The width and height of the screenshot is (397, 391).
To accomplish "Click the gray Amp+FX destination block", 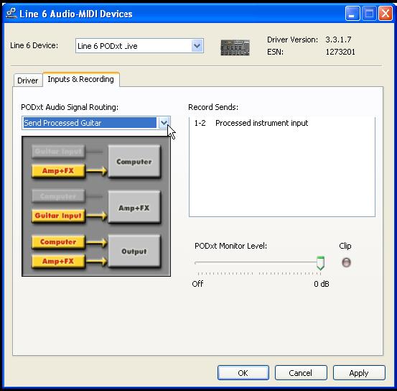I will point(134,208).
